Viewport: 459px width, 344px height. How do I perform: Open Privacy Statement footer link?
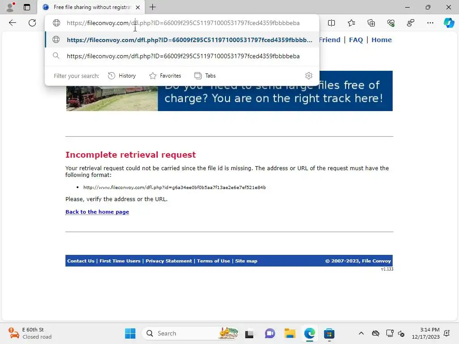(169, 261)
